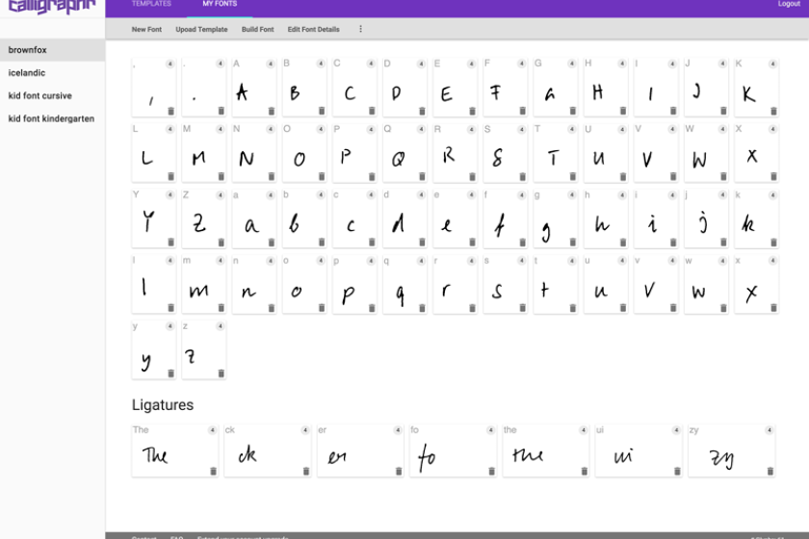Click the variant badge on the 'ui' ligature
This screenshot has width=809, height=539.
point(676,430)
